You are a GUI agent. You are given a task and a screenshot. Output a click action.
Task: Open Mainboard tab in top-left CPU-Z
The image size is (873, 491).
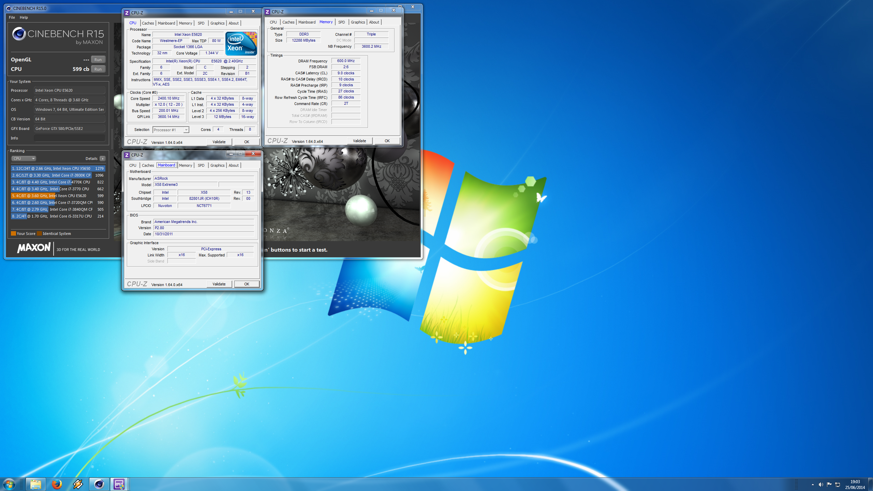166,23
